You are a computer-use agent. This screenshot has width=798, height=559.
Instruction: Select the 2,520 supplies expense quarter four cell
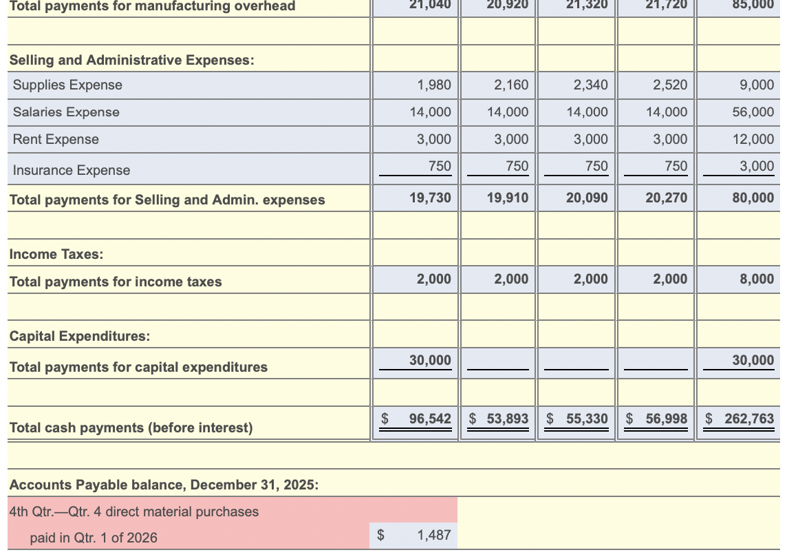672,85
